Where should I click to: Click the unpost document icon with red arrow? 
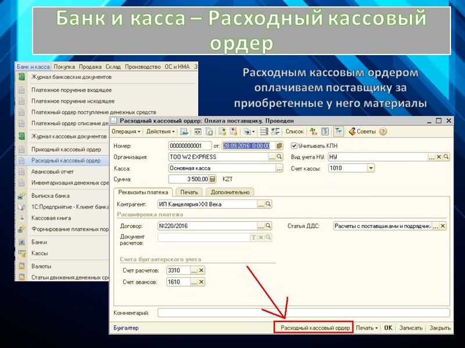234,132
